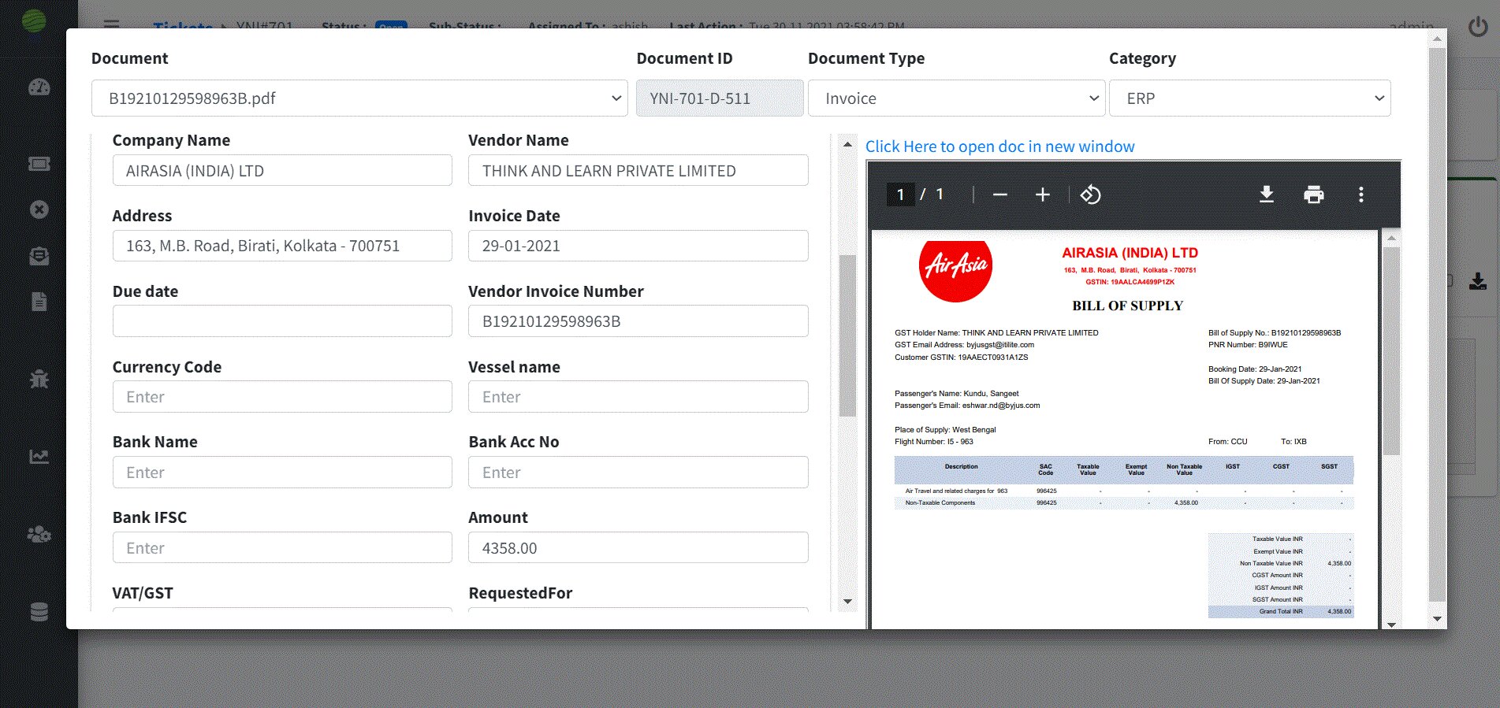Click the Vessel name field
Viewport: 1500px width, 708px height.
pos(638,397)
